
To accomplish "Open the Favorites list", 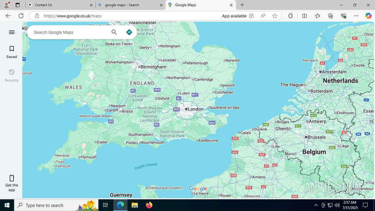I will coord(317,16).
